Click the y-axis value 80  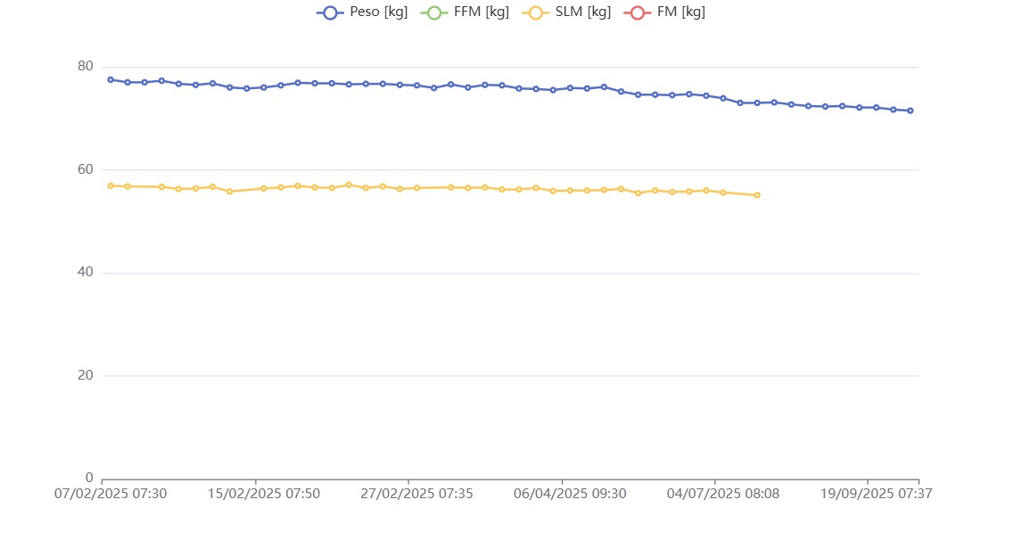86,66
